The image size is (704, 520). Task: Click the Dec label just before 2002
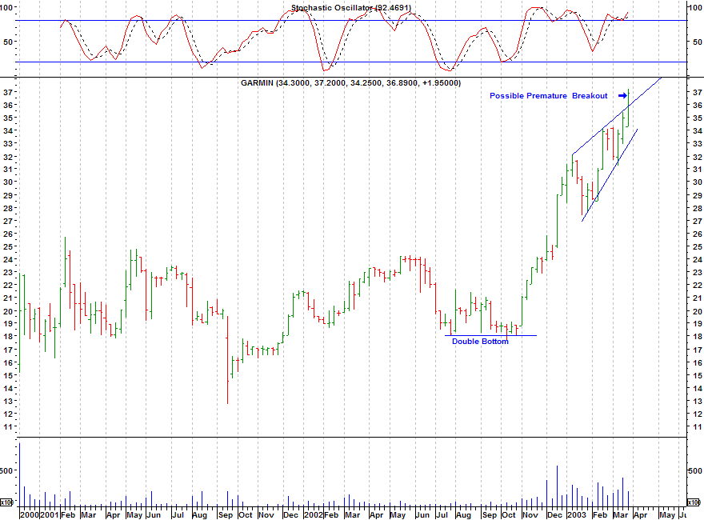pyautogui.click(x=290, y=515)
